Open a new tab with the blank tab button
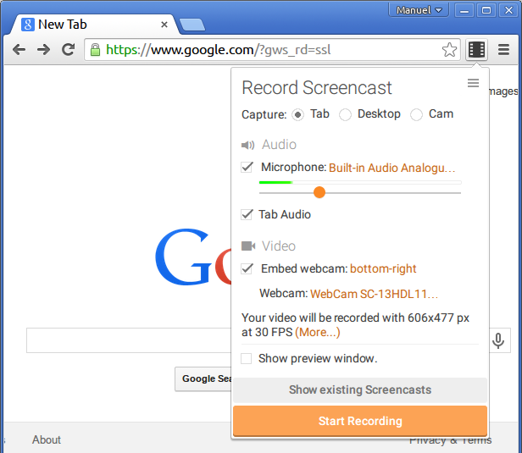The image size is (522, 453). (x=192, y=25)
